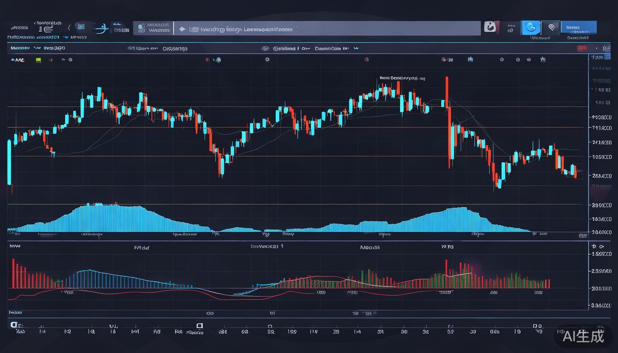
Task: Click the green square indicator icon below ML
Action: pos(38,60)
